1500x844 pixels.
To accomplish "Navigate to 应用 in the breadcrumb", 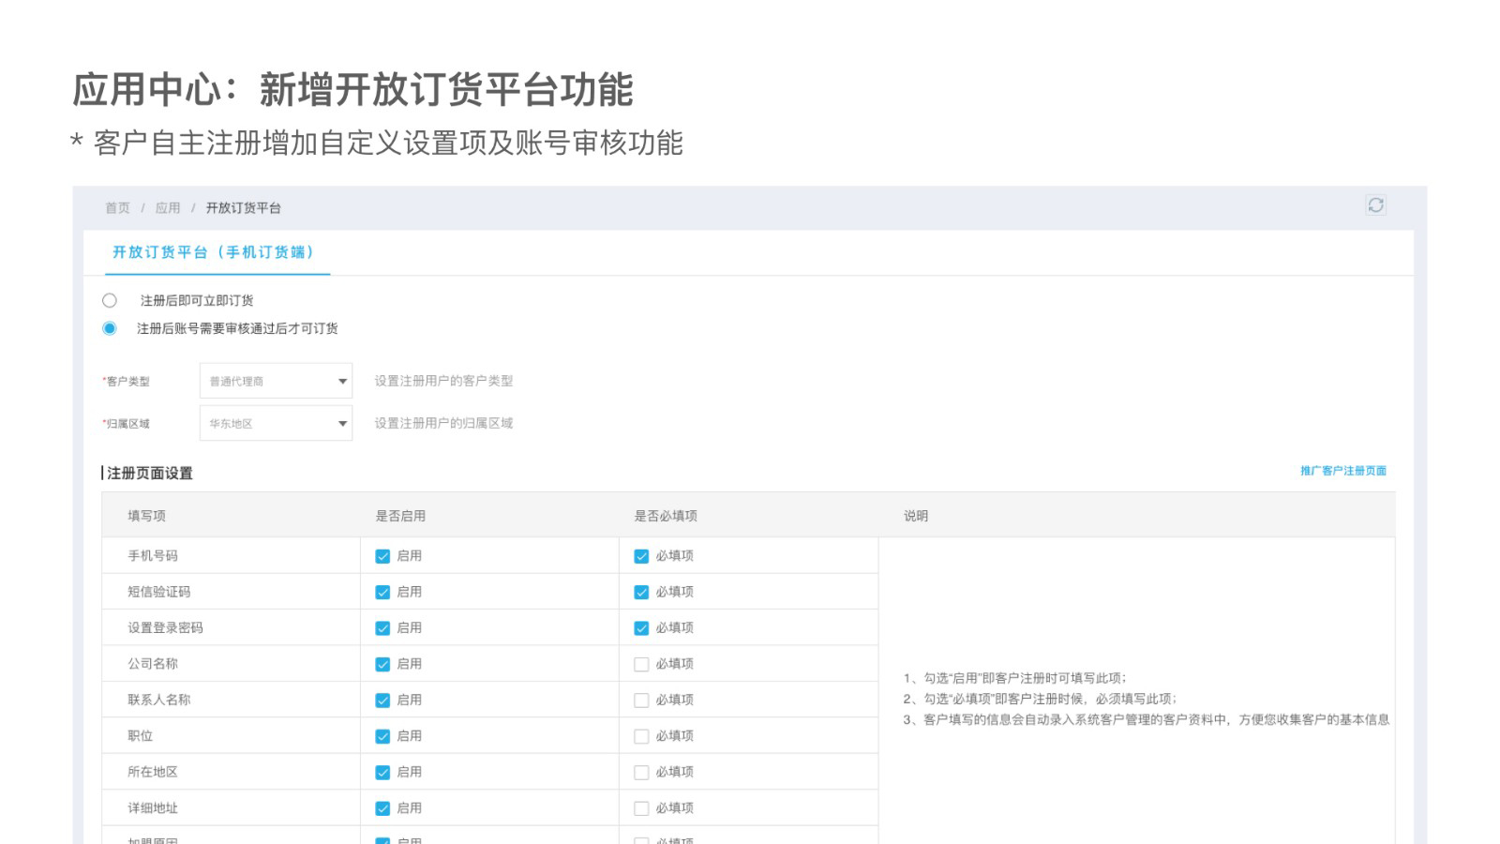I will pos(168,208).
